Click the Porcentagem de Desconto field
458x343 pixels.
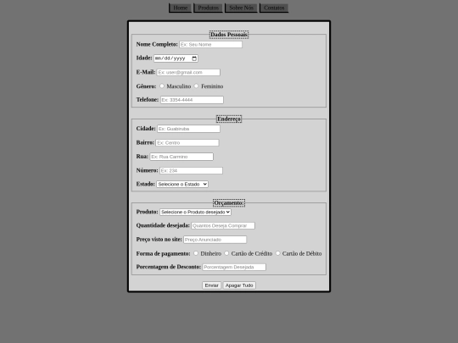point(234,267)
